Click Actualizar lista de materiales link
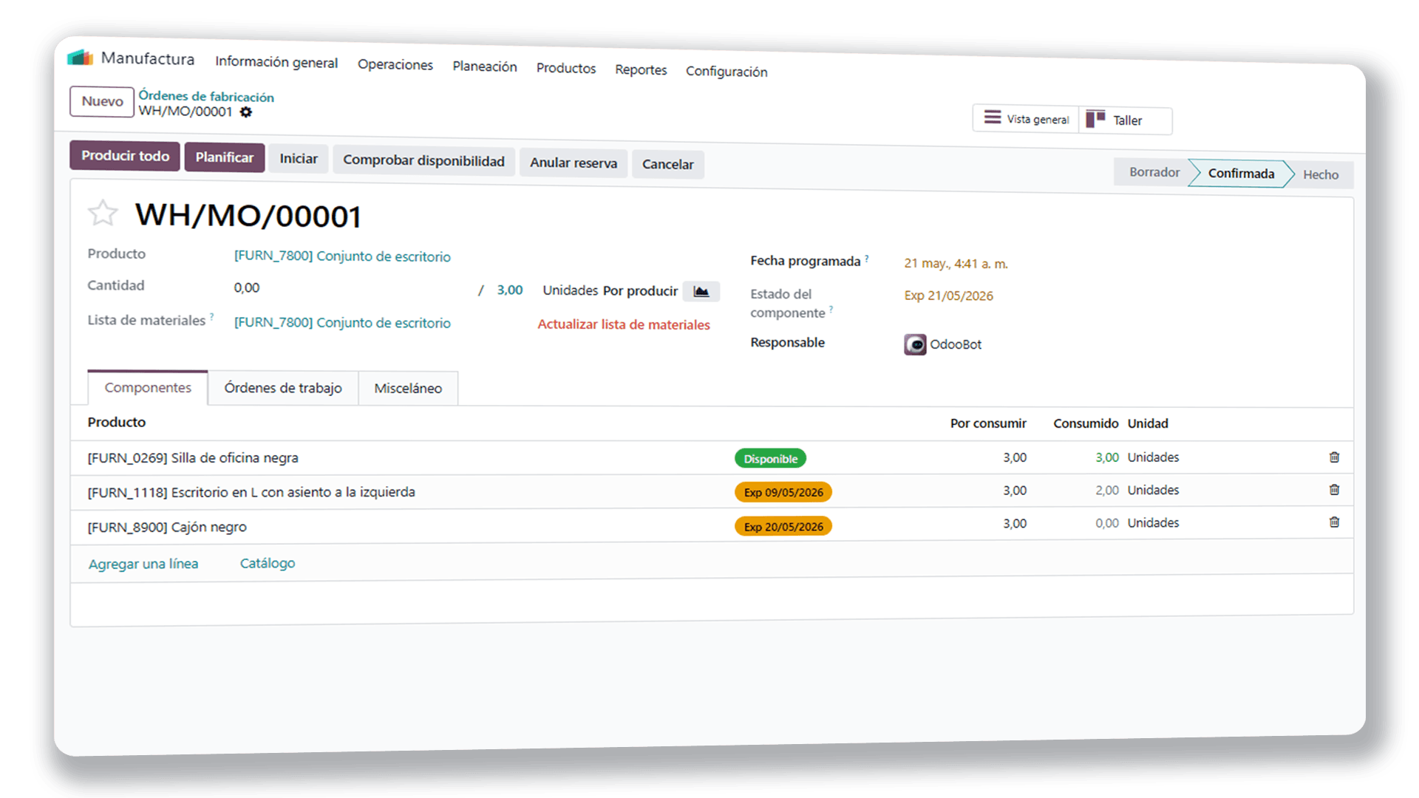 [623, 324]
